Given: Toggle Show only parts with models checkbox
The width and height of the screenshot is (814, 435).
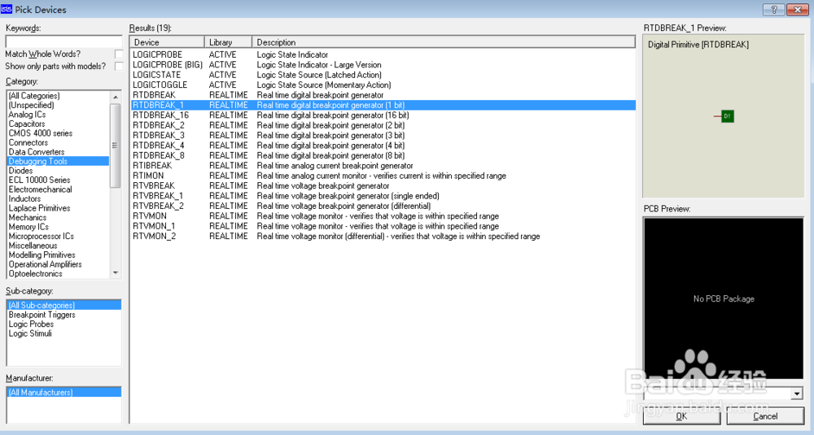Looking at the screenshot, I should [x=119, y=67].
